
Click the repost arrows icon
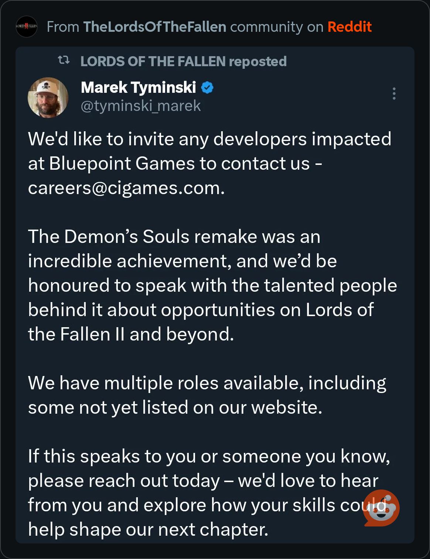click(x=64, y=60)
